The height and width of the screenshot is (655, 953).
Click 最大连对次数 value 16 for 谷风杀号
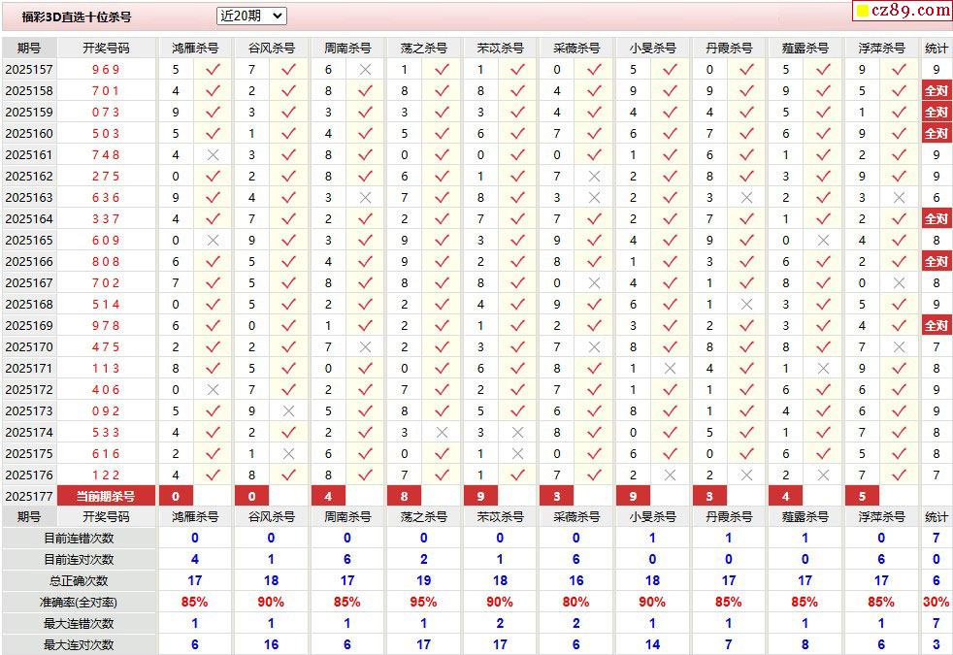coord(271,644)
